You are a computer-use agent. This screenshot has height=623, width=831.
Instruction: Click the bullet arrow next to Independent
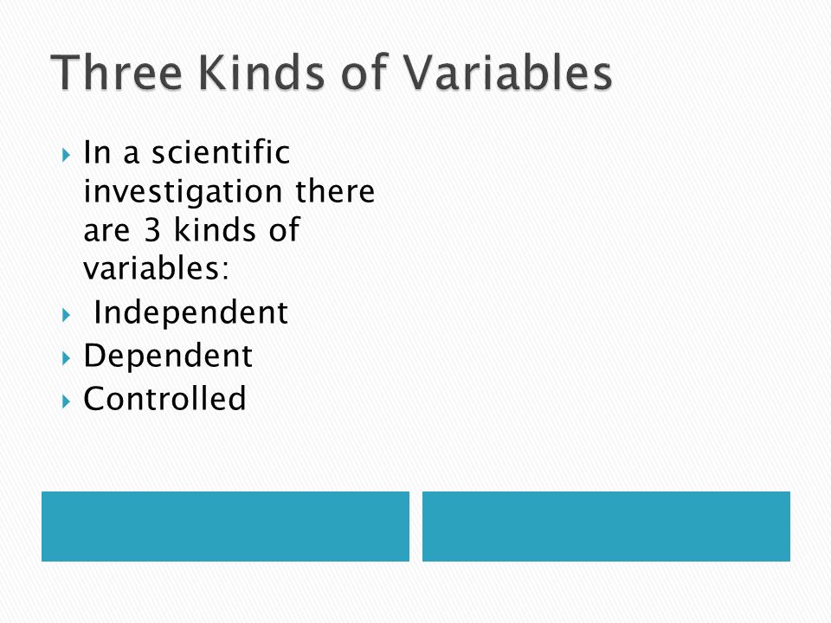click(66, 315)
